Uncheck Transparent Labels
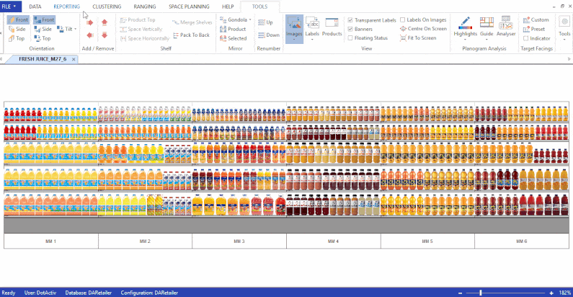573x297 pixels. [350, 20]
